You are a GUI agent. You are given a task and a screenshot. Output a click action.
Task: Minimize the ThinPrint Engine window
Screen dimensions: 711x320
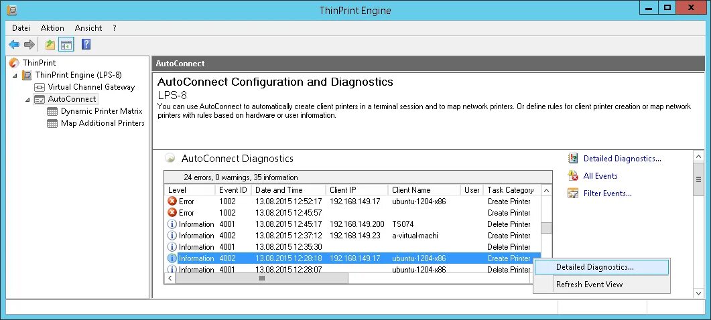point(649,8)
